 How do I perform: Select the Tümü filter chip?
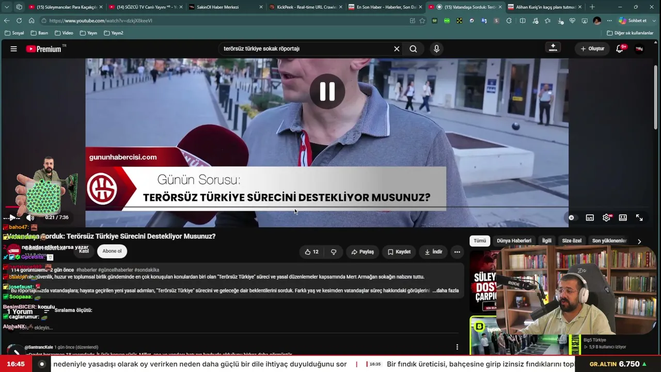480,241
